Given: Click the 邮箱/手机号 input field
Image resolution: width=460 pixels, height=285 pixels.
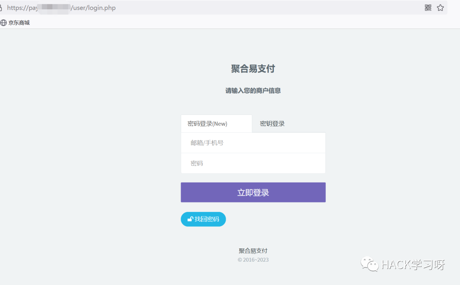Looking at the screenshot, I should click(x=253, y=142).
